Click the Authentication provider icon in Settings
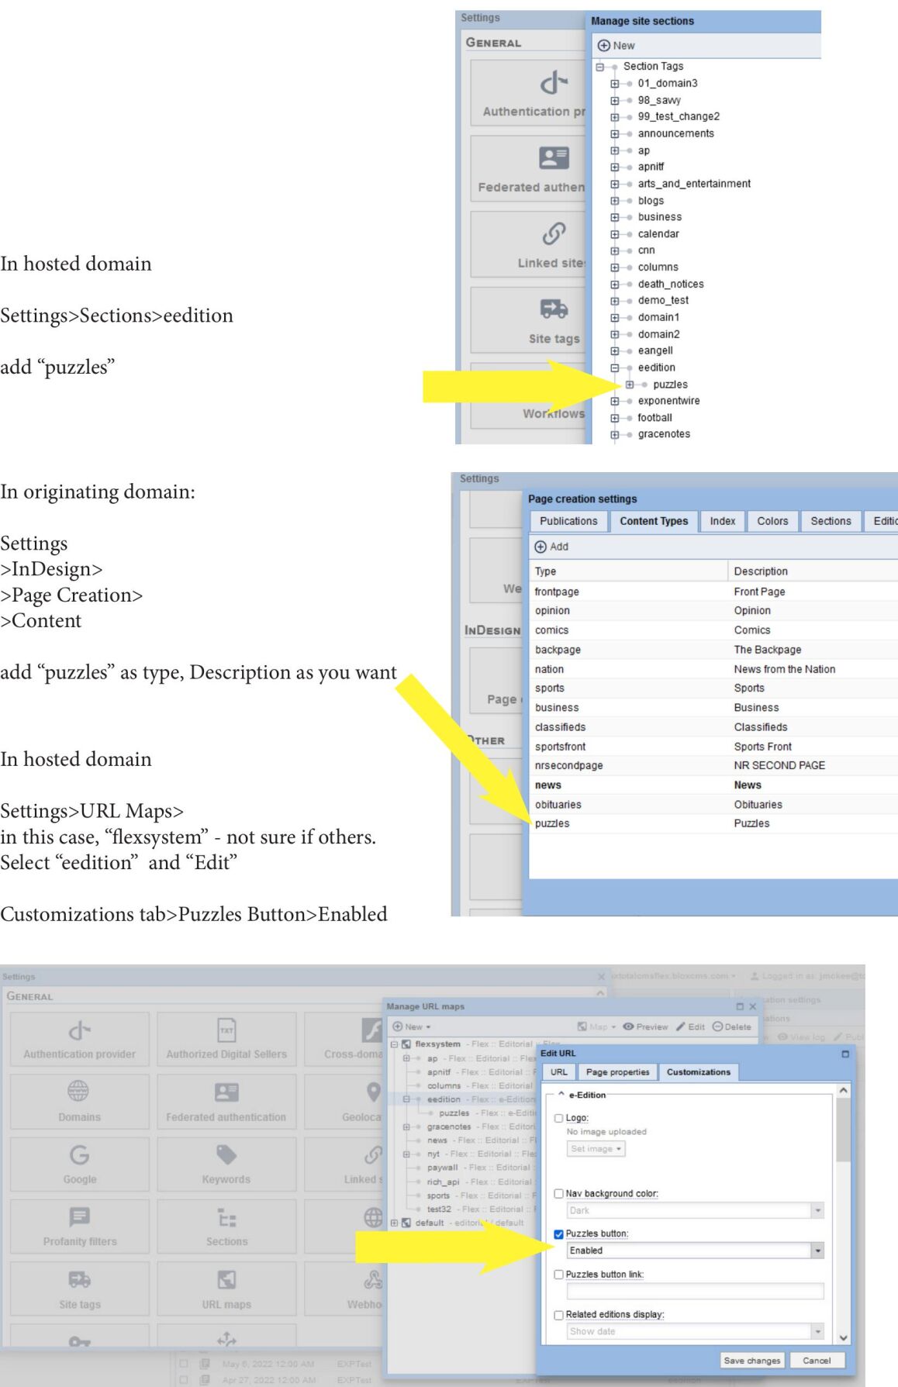 click(x=79, y=1030)
